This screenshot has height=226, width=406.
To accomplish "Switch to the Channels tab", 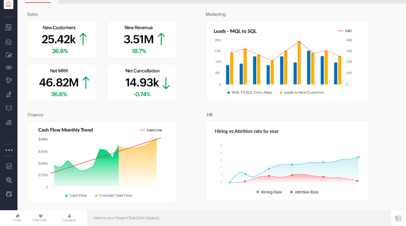I will tap(40, 218).
